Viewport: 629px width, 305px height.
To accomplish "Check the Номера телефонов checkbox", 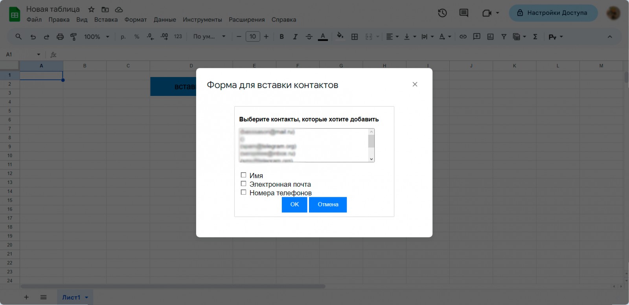I will click(x=243, y=192).
